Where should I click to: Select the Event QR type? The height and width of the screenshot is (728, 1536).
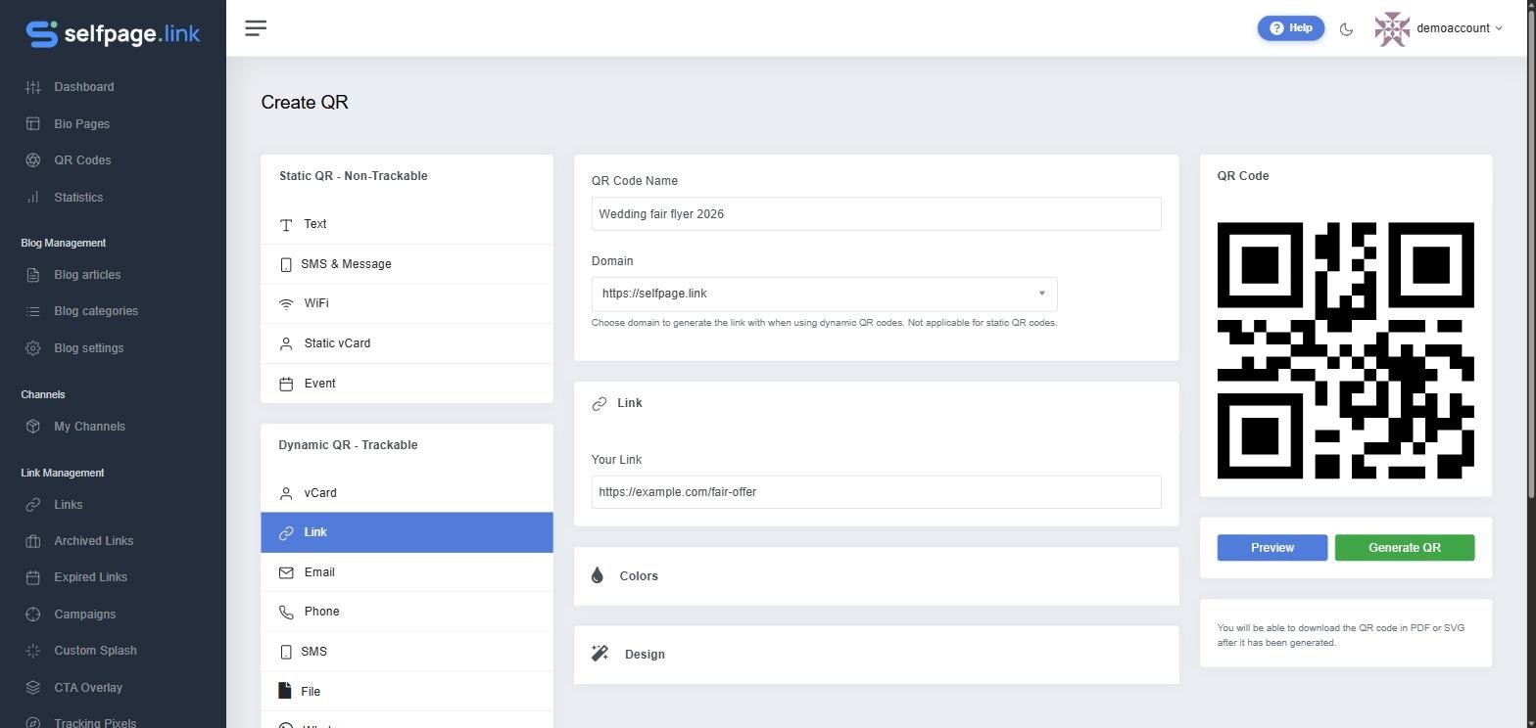tap(407, 384)
